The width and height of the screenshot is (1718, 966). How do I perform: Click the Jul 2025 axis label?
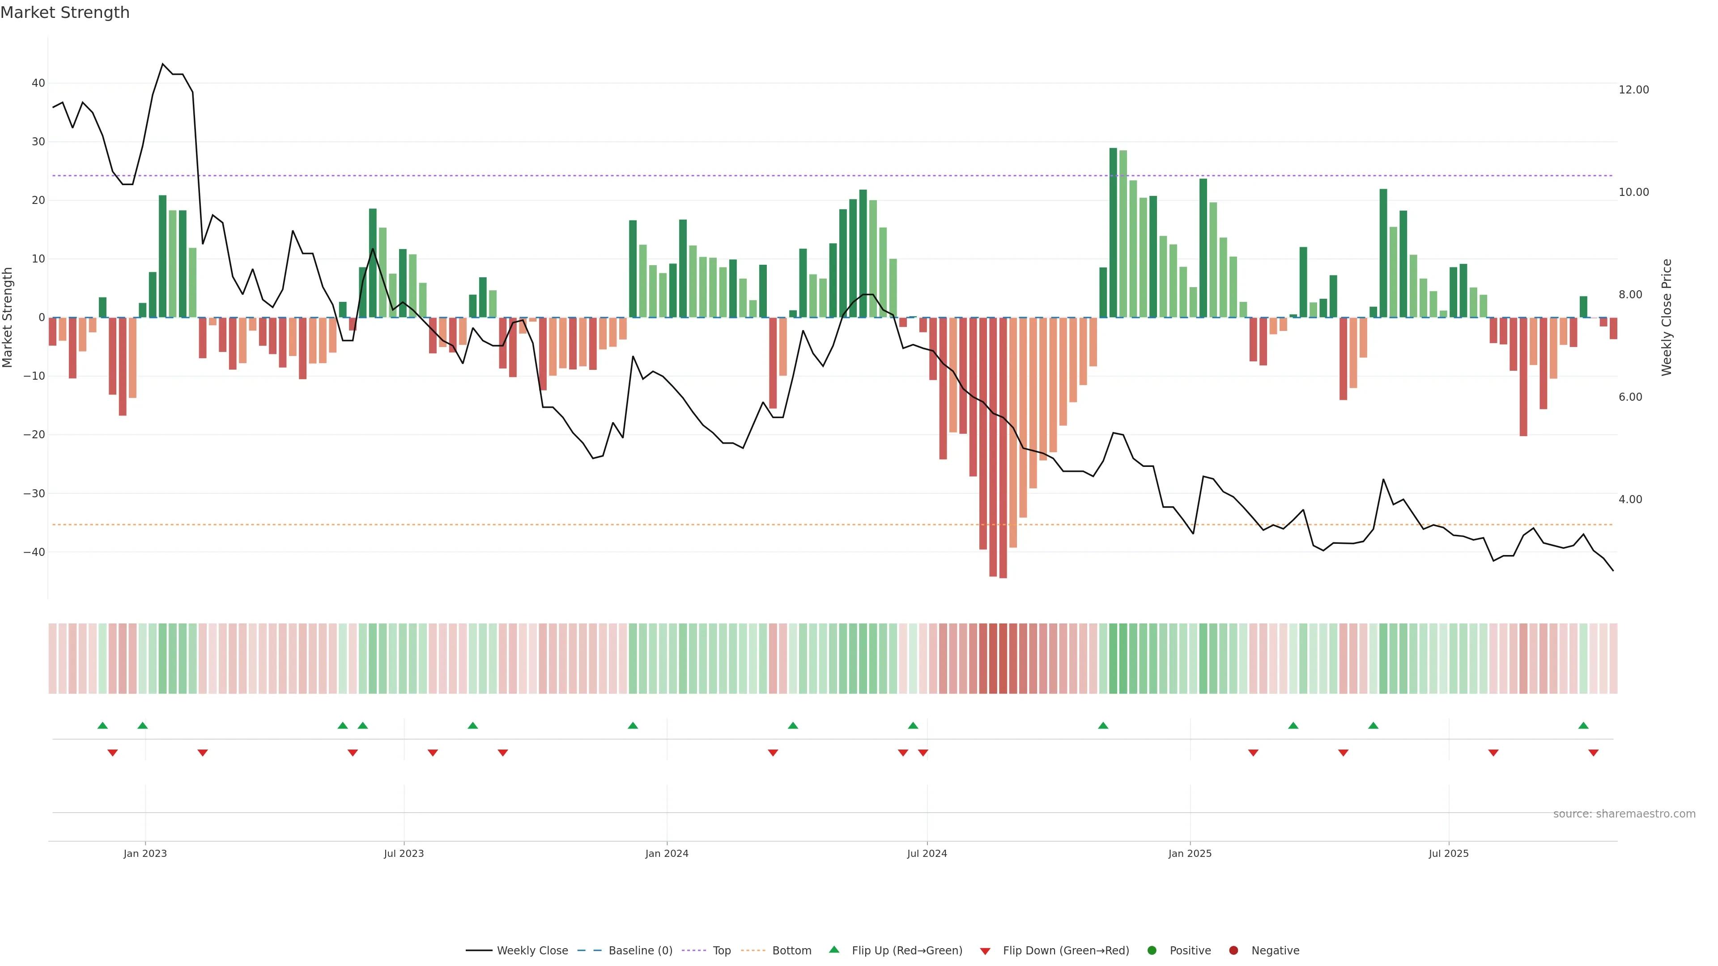1449,853
